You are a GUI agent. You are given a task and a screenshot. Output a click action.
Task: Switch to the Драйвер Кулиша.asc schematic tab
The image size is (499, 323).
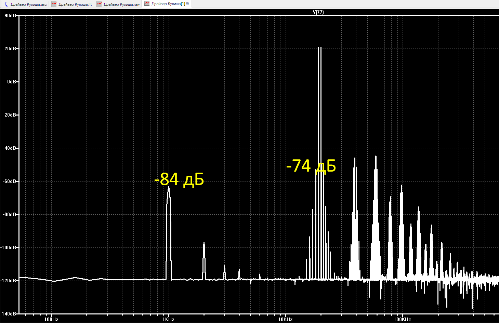point(25,4)
